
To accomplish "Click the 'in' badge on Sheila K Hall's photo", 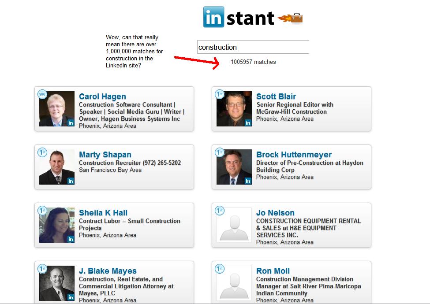I will [x=71, y=239].
